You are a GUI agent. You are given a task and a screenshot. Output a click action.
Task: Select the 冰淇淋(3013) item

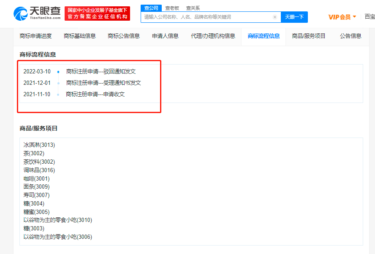39,145
